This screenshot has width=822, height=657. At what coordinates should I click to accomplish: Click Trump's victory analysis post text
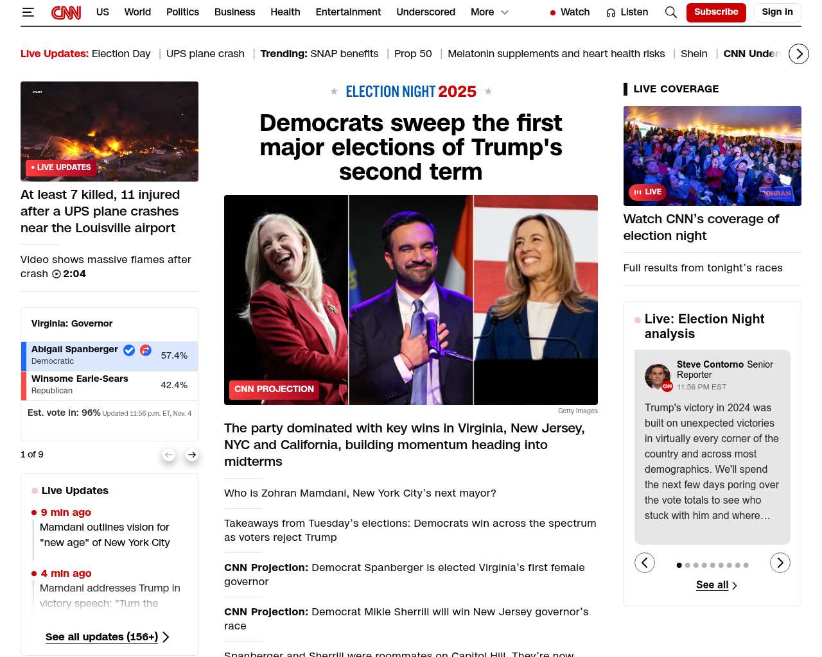pyautogui.click(x=712, y=462)
